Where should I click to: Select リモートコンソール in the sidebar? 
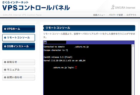click(19, 38)
